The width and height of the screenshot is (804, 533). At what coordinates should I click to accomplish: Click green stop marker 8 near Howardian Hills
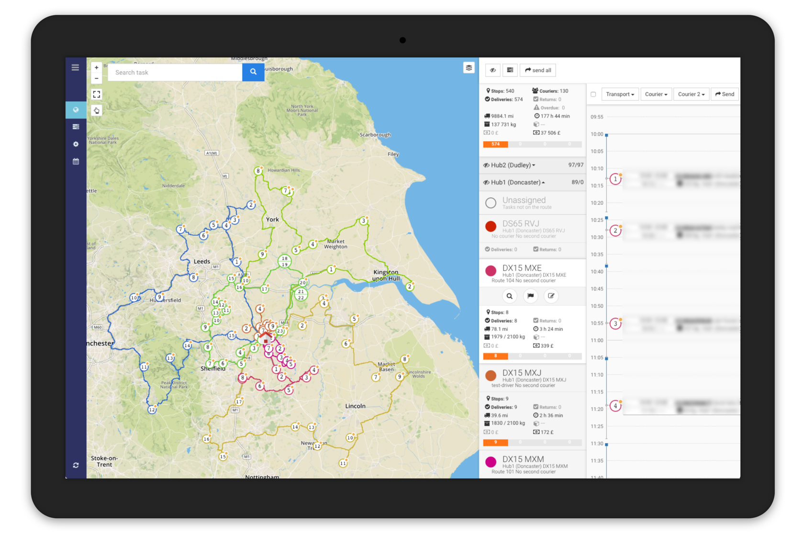click(x=258, y=171)
